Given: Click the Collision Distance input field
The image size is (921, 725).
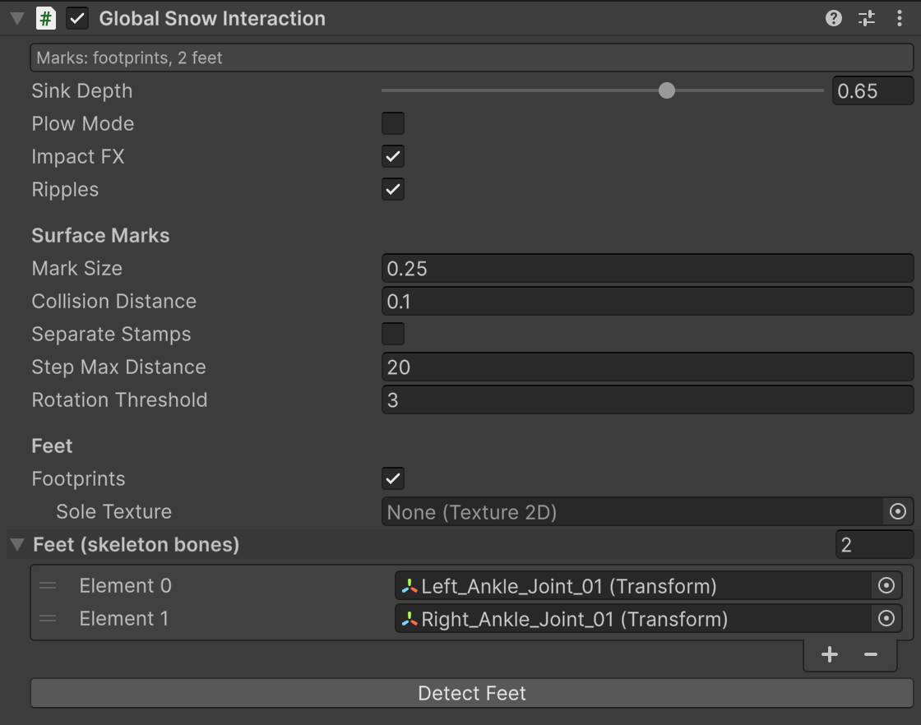Looking at the screenshot, I should pos(647,301).
